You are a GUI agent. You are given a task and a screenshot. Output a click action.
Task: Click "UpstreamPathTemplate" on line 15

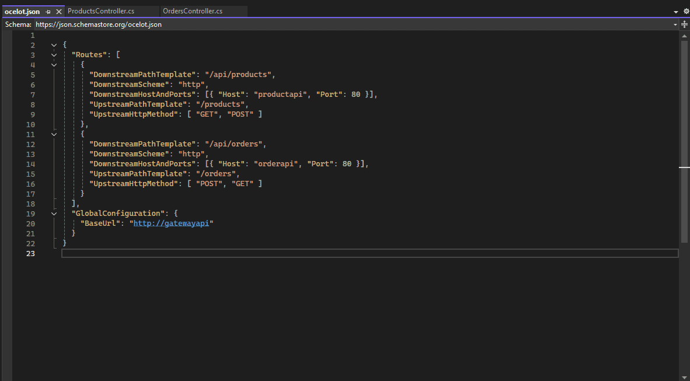138,174
